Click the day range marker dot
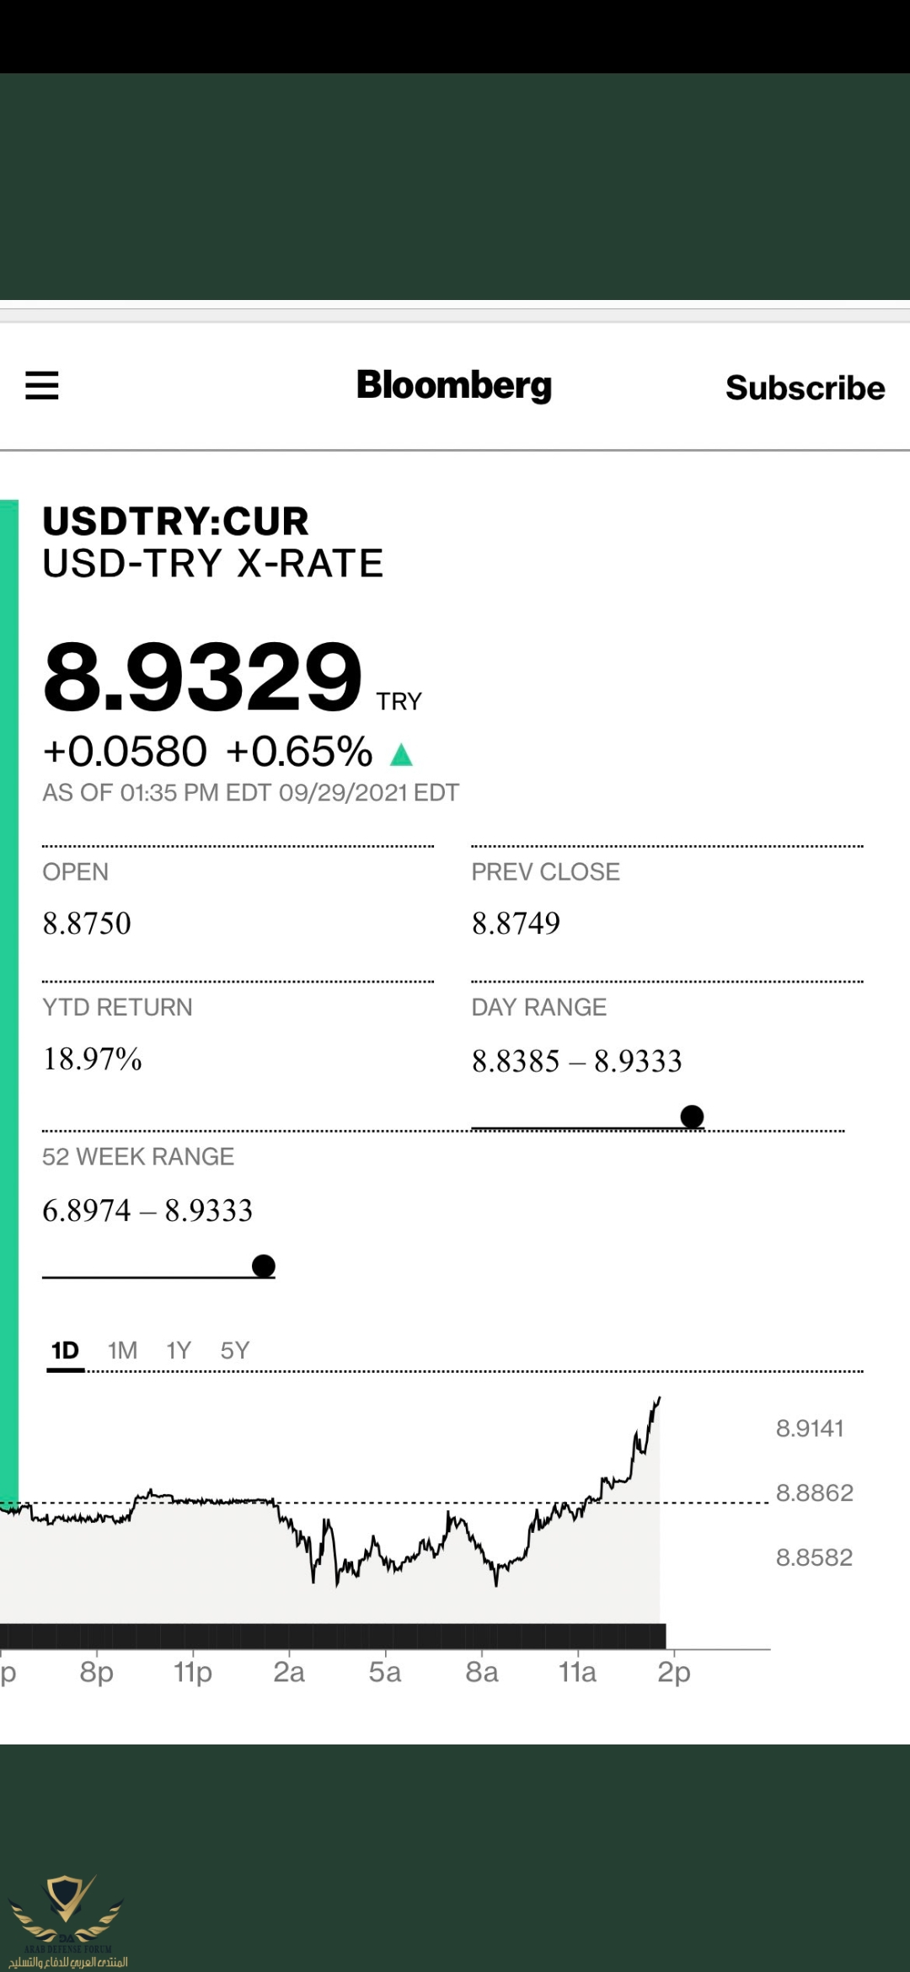Screen dimensions: 910x1972 692,1117
